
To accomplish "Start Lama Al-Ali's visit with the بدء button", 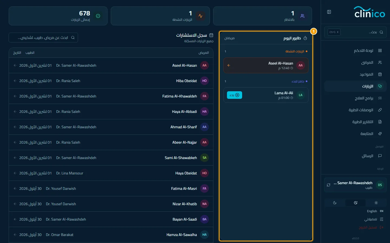I will coord(235,95).
